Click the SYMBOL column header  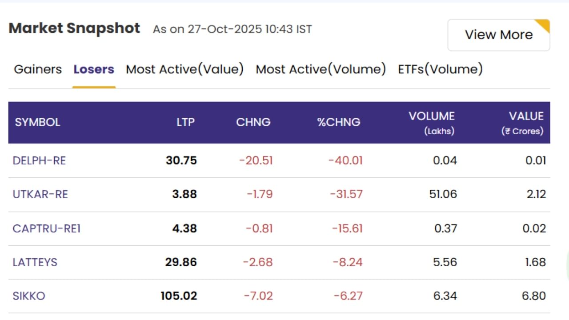click(37, 122)
